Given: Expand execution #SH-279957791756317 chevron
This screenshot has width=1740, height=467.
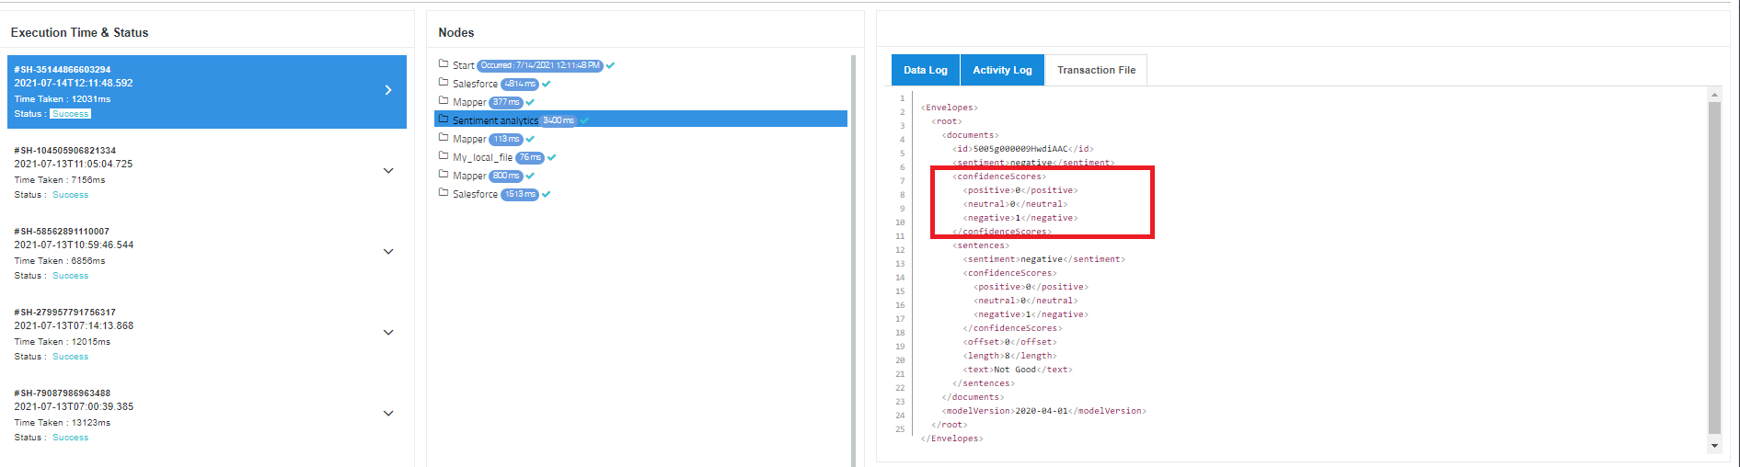Looking at the screenshot, I should tap(388, 333).
